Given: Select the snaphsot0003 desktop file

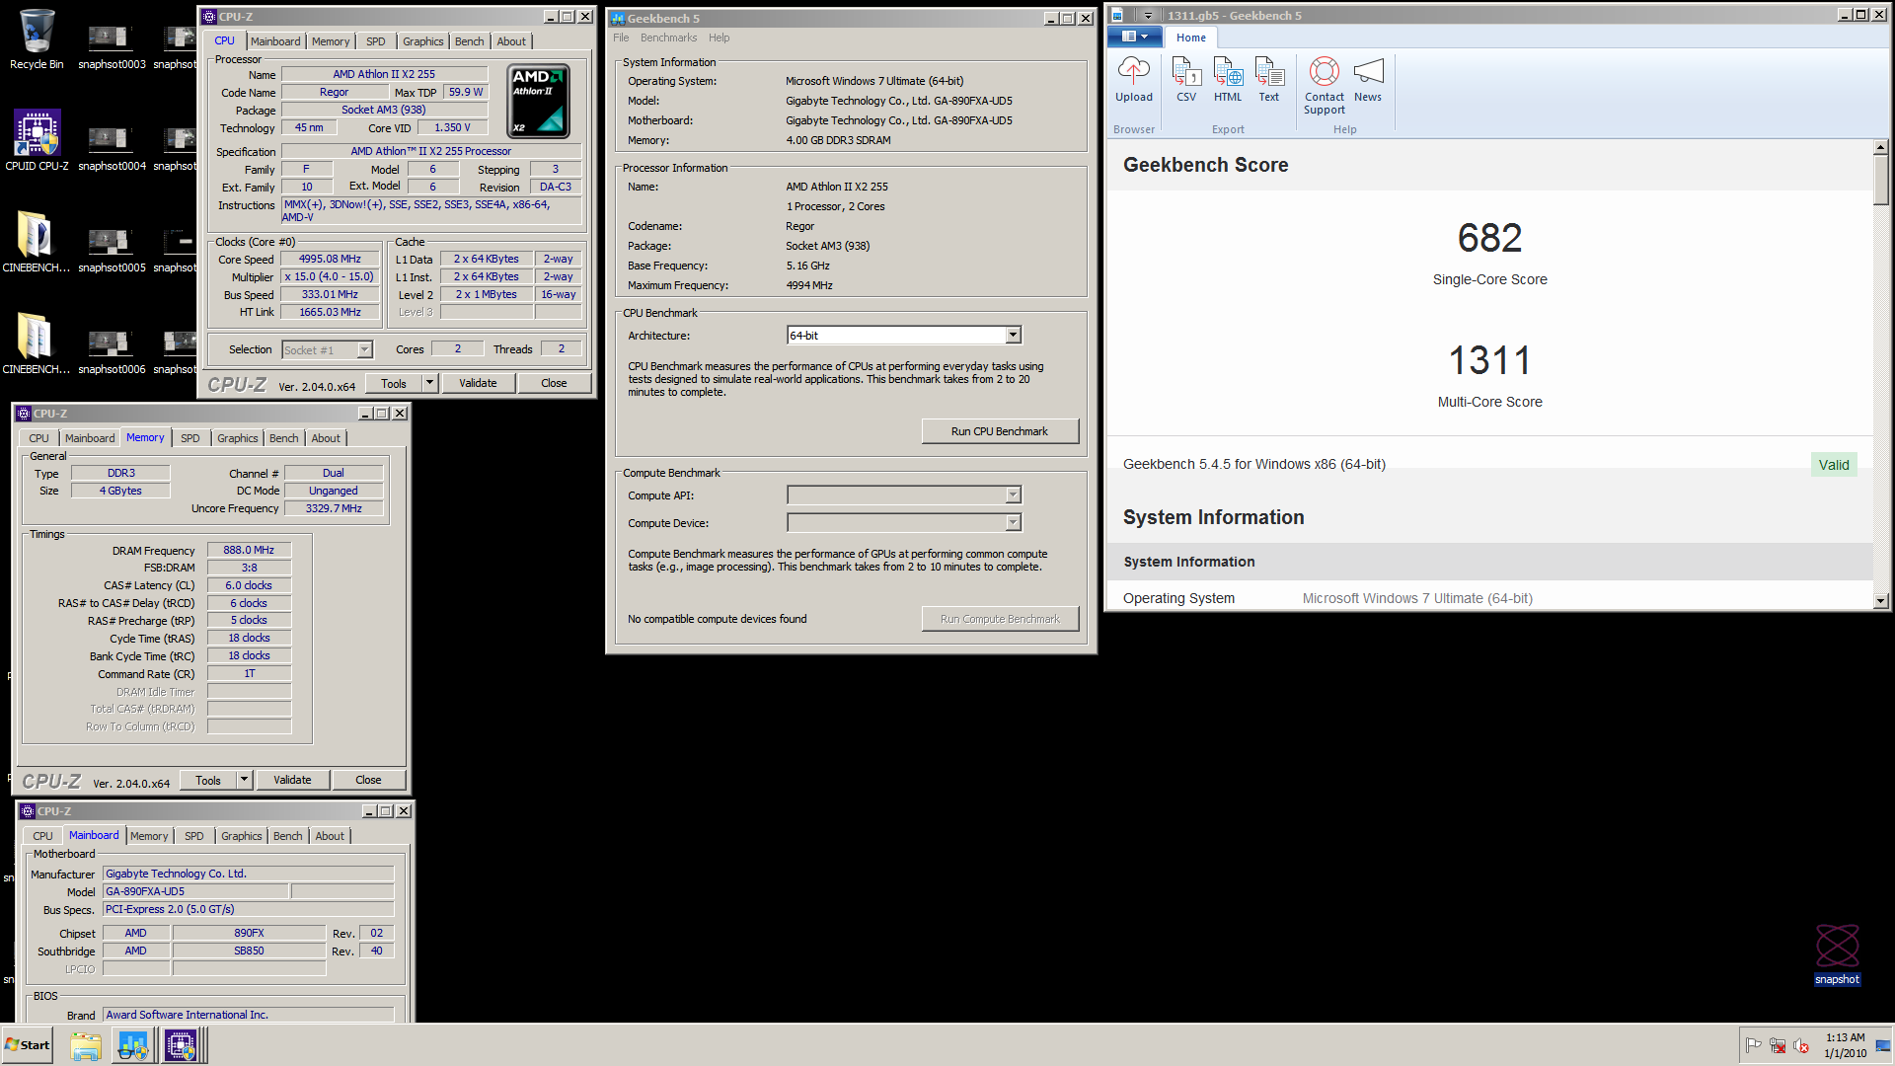Looking at the screenshot, I should (112, 45).
